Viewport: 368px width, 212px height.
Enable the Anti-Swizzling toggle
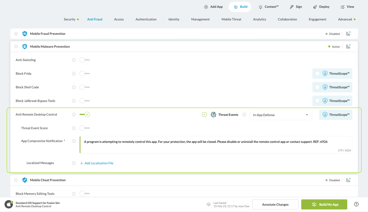coord(84,60)
